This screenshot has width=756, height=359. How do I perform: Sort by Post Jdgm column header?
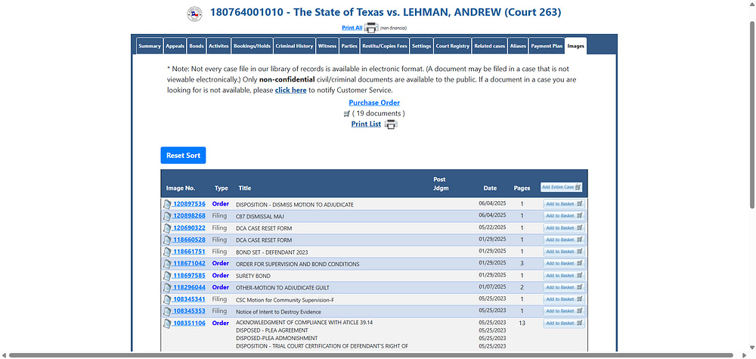(442, 184)
